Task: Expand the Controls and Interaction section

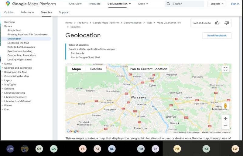Action: 2,68
